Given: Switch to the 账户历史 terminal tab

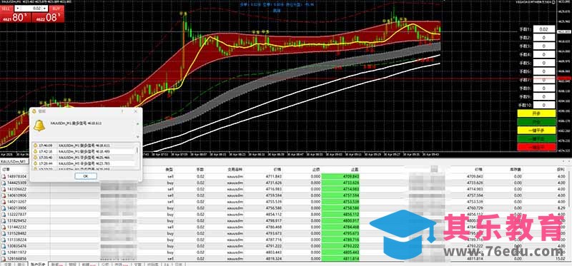Looking at the screenshot, I should (38, 264).
